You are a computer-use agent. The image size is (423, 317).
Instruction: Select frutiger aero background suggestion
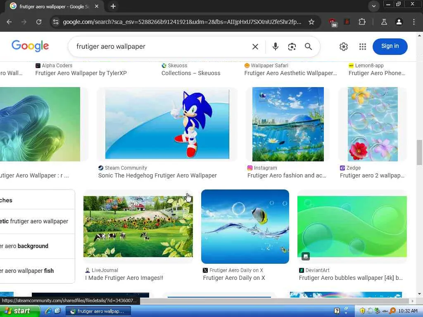pyautogui.click(x=37, y=246)
